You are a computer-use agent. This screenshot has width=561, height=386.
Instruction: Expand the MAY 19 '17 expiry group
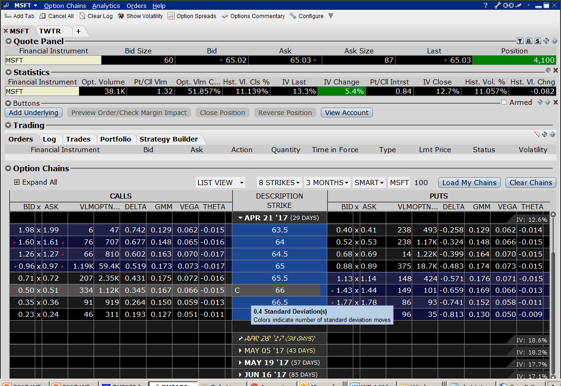[241, 363]
